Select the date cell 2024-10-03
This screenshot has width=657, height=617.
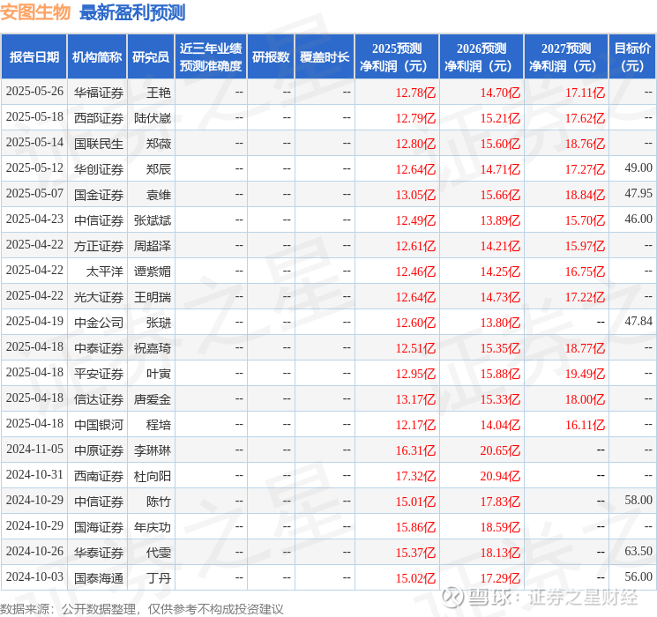[34, 576]
